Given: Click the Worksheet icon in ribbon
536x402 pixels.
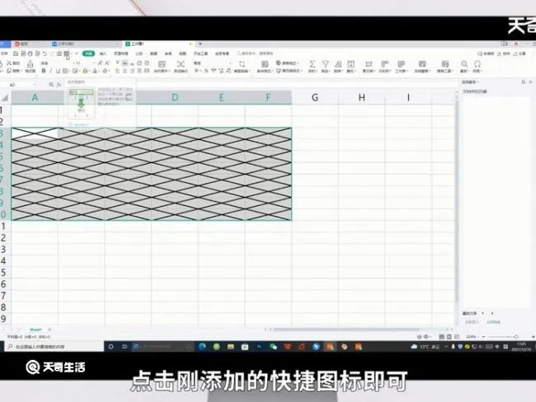Looking at the screenshot, I should coord(401,64).
